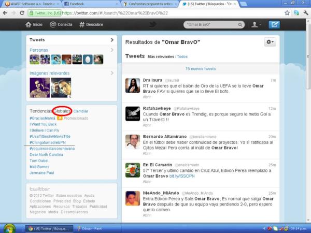This screenshot has width=311, height=233.
Task: Click Abrir under Dra laura tweet
Action: point(147,97)
